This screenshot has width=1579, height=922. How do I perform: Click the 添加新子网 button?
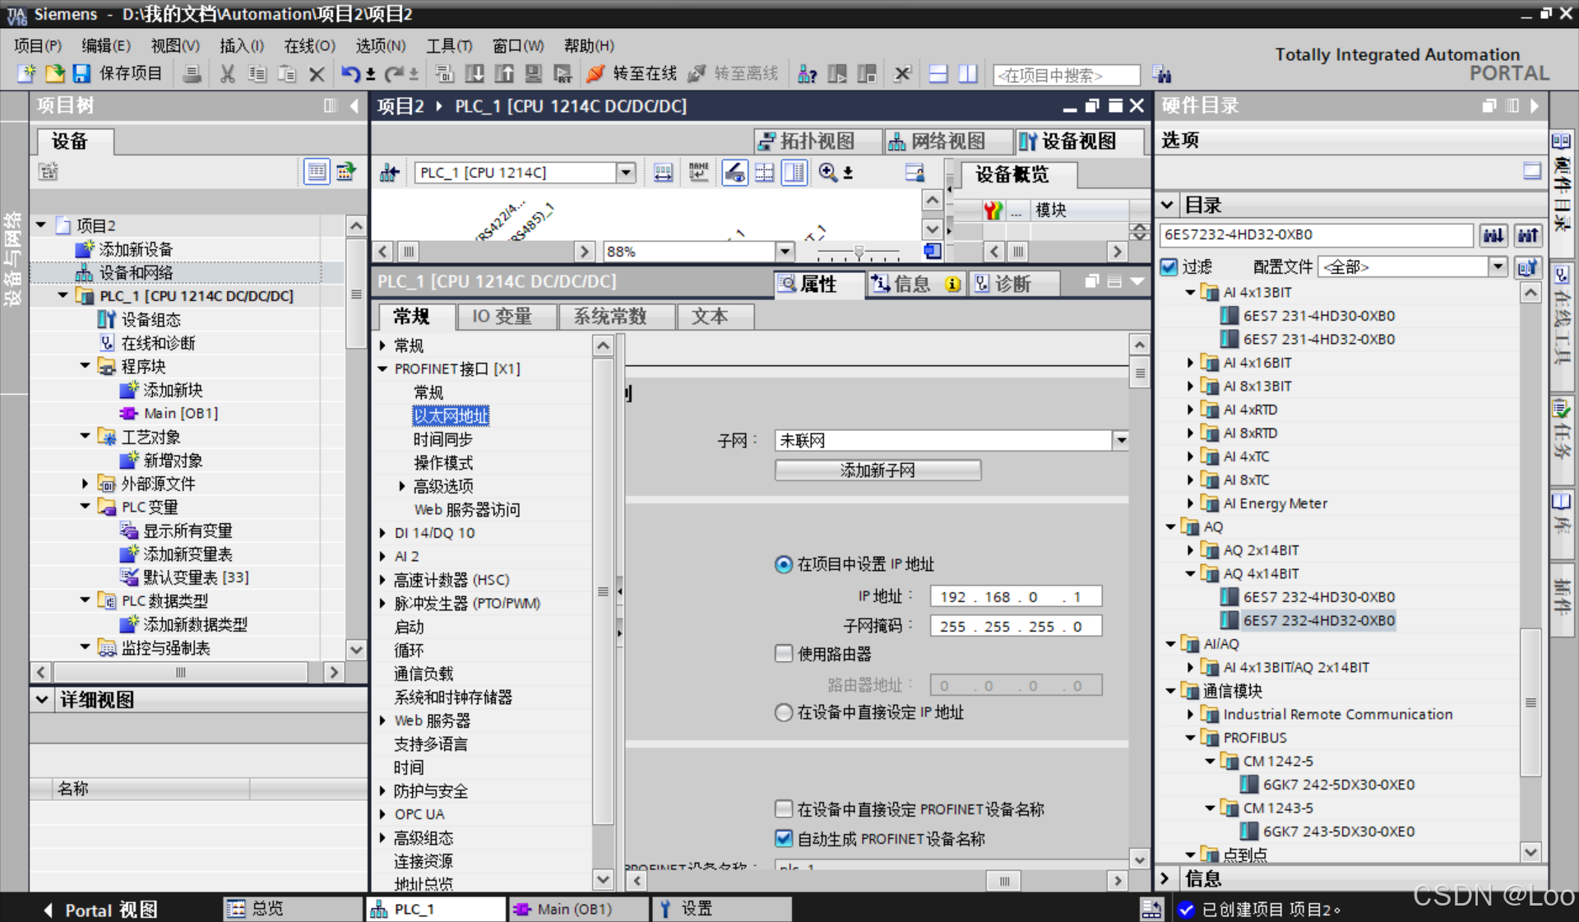pos(877,470)
